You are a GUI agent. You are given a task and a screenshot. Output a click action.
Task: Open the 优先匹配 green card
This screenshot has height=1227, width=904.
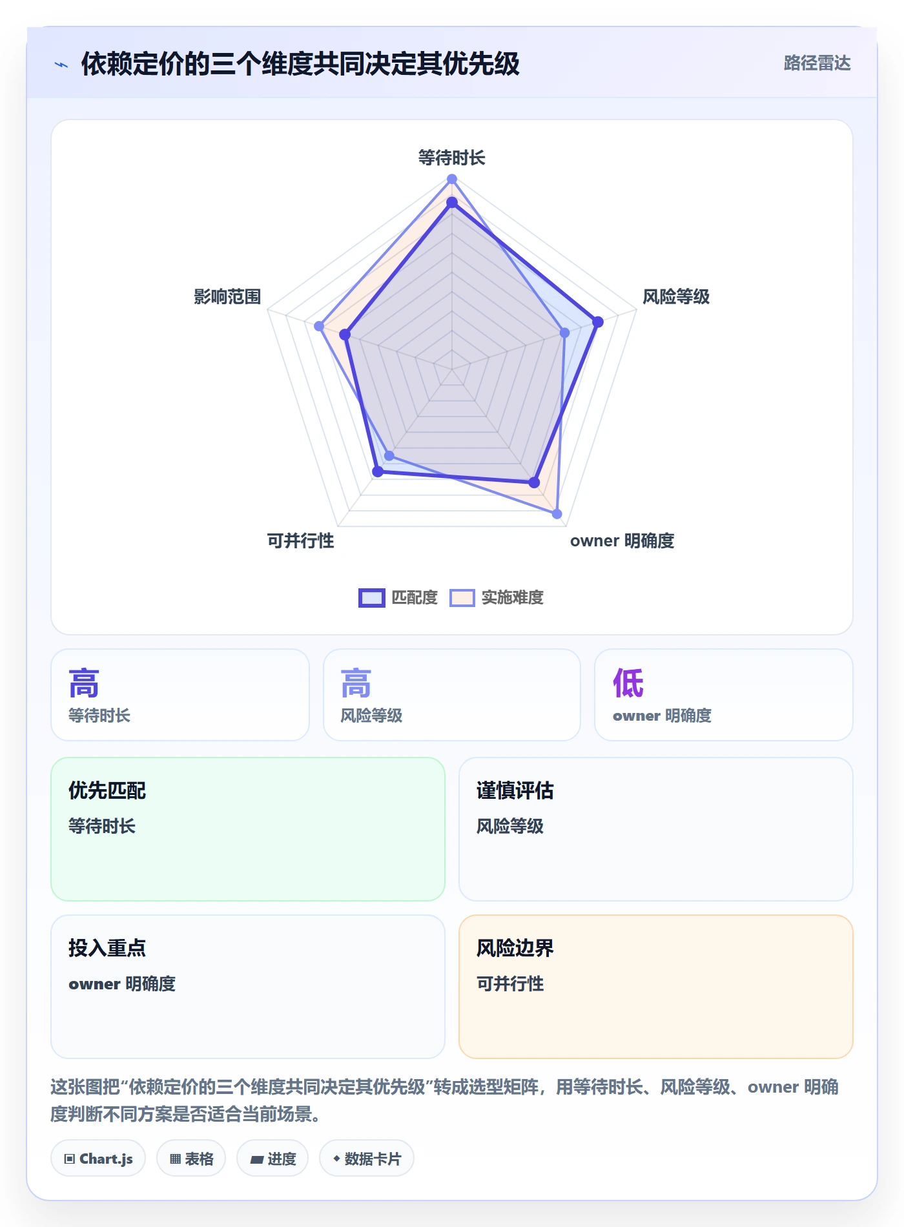tap(248, 829)
